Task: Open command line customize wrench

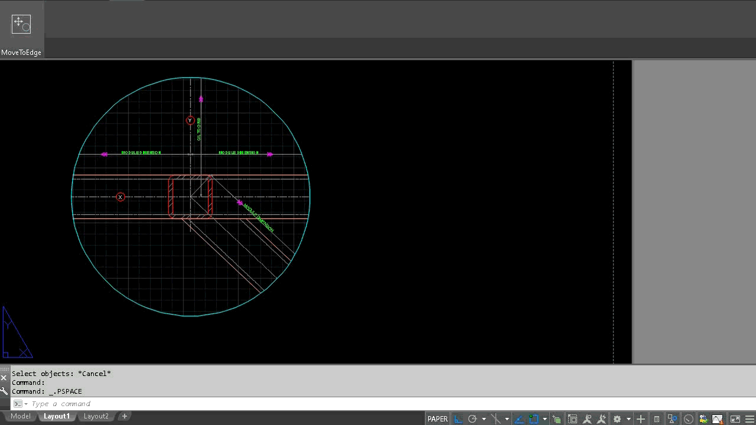Action: tap(4, 391)
